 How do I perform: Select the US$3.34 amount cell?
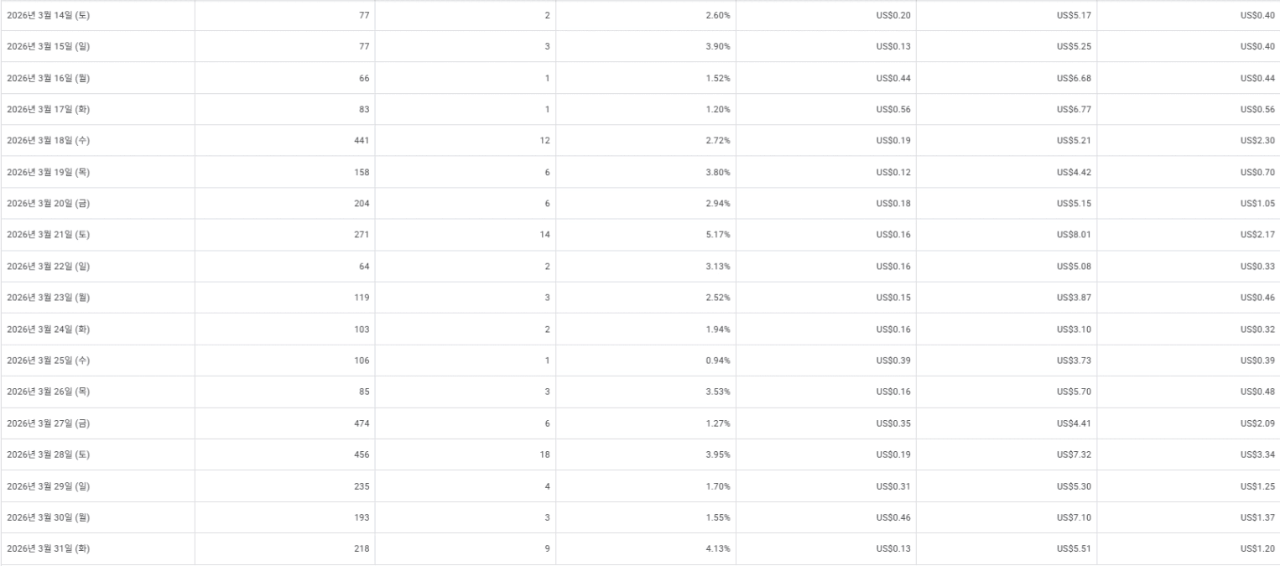click(x=1257, y=455)
